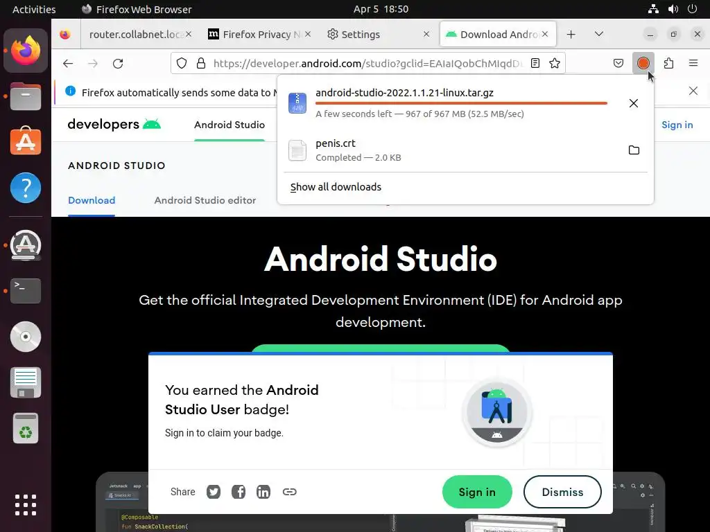Share badge on Facebook
This screenshot has width=710, height=532.
tap(239, 492)
